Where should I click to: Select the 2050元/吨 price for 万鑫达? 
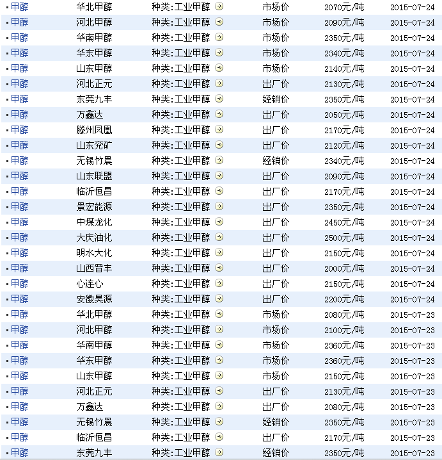coord(344,115)
